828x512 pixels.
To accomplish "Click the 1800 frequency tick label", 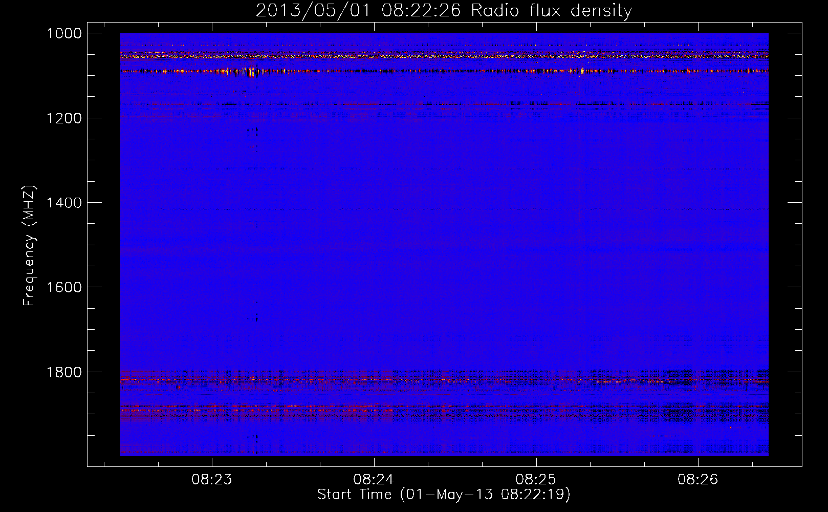I will [x=64, y=372].
